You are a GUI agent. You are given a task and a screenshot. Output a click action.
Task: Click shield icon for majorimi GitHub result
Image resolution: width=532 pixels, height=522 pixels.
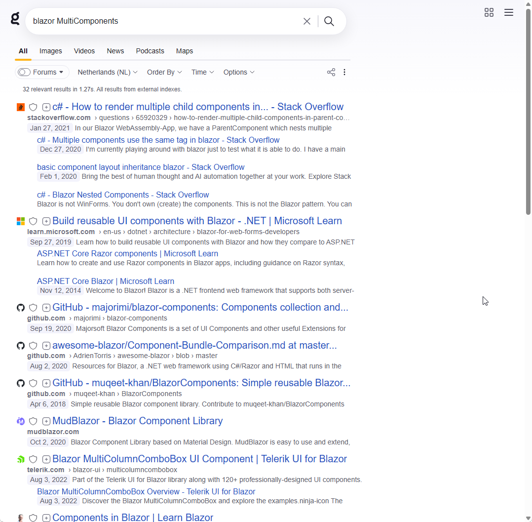pos(33,308)
